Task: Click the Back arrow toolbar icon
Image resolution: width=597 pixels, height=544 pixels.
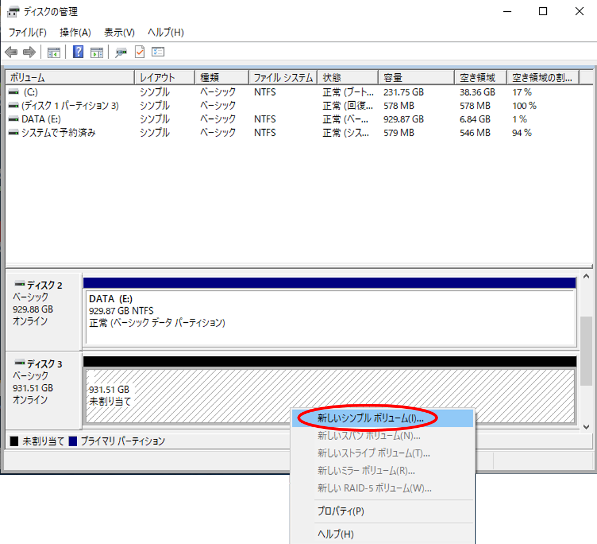Action: (11, 52)
